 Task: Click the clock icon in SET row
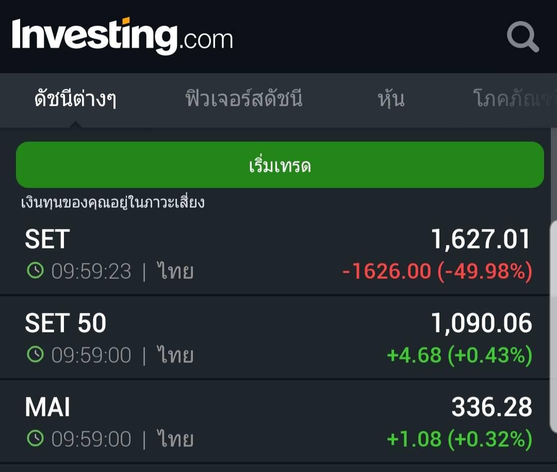tap(35, 271)
